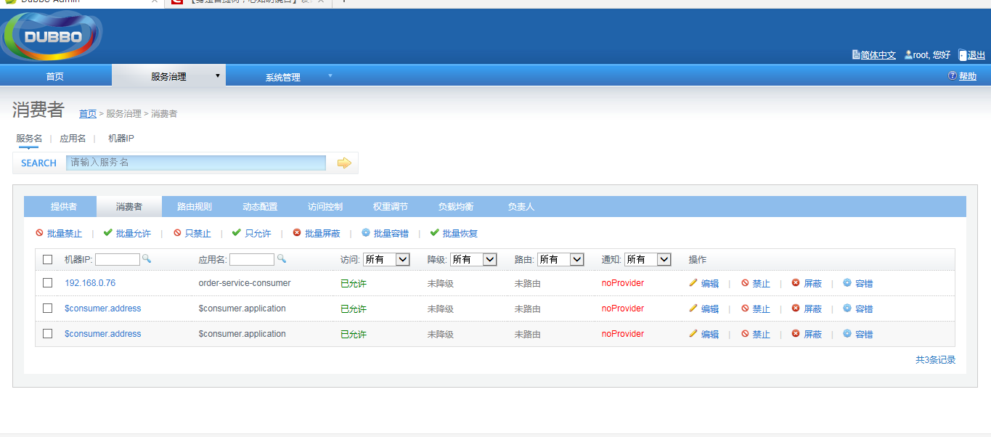This screenshot has width=991, height=437.
Task: Click pencil edit icon in last table row
Action: tap(693, 334)
